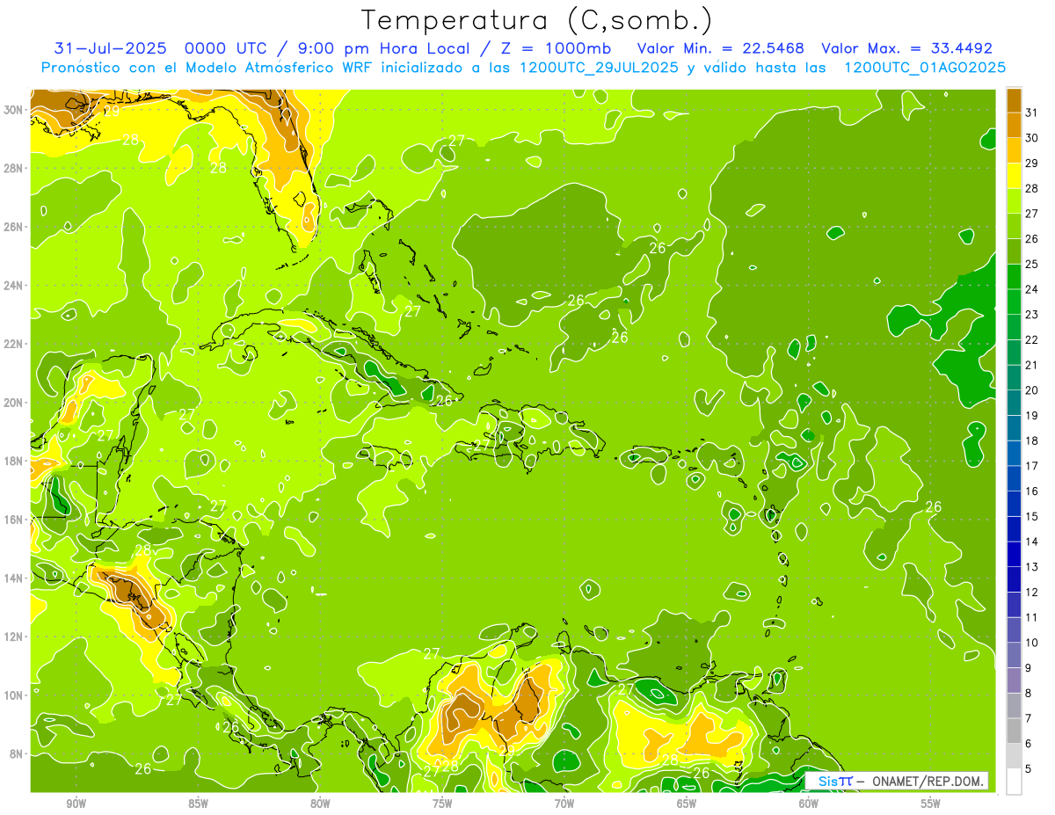Click the '60W' longitude axis label
This screenshot has width=1055, height=815.
click(x=809, y=804)
